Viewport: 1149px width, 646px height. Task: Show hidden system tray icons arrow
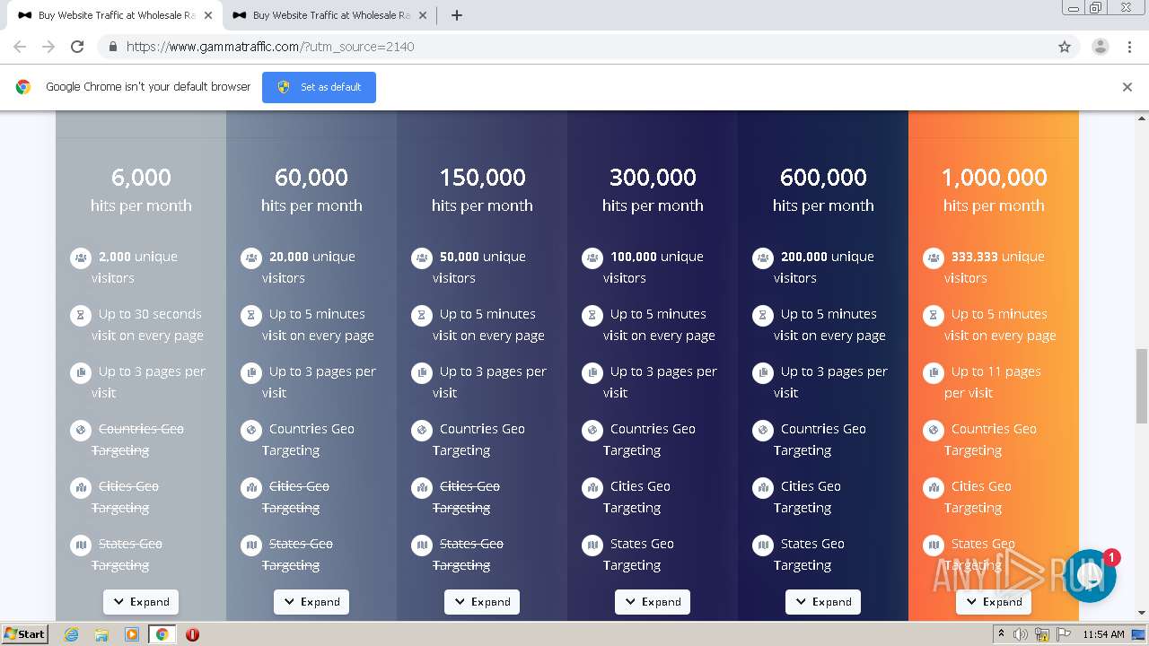pos(1001,634)
